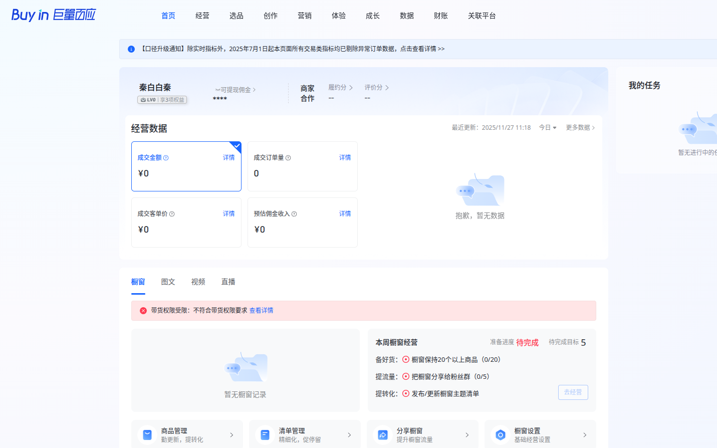Click the 去经营 button
Viewport: 717px width, 448px height.
(x=573, y=392)
